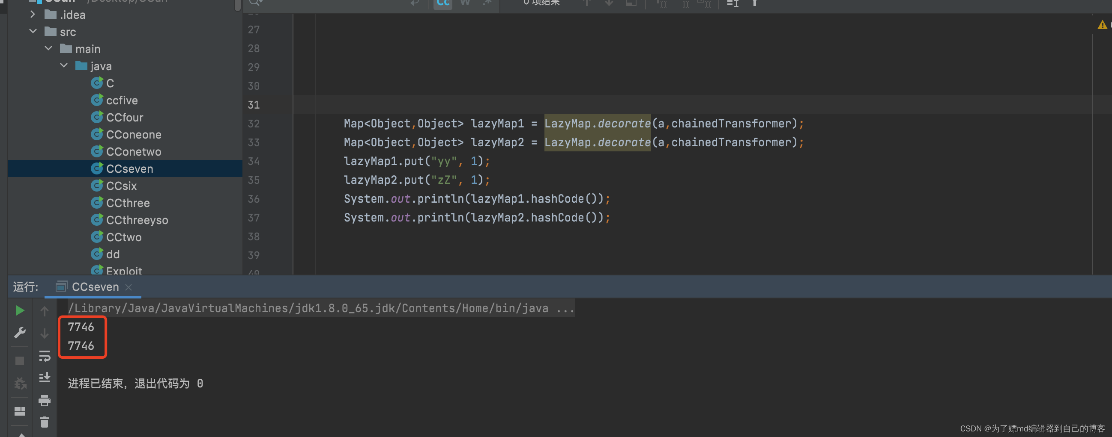1112x437 pixels.
Task: Open CCthree in the project tree
Action: 128,203
